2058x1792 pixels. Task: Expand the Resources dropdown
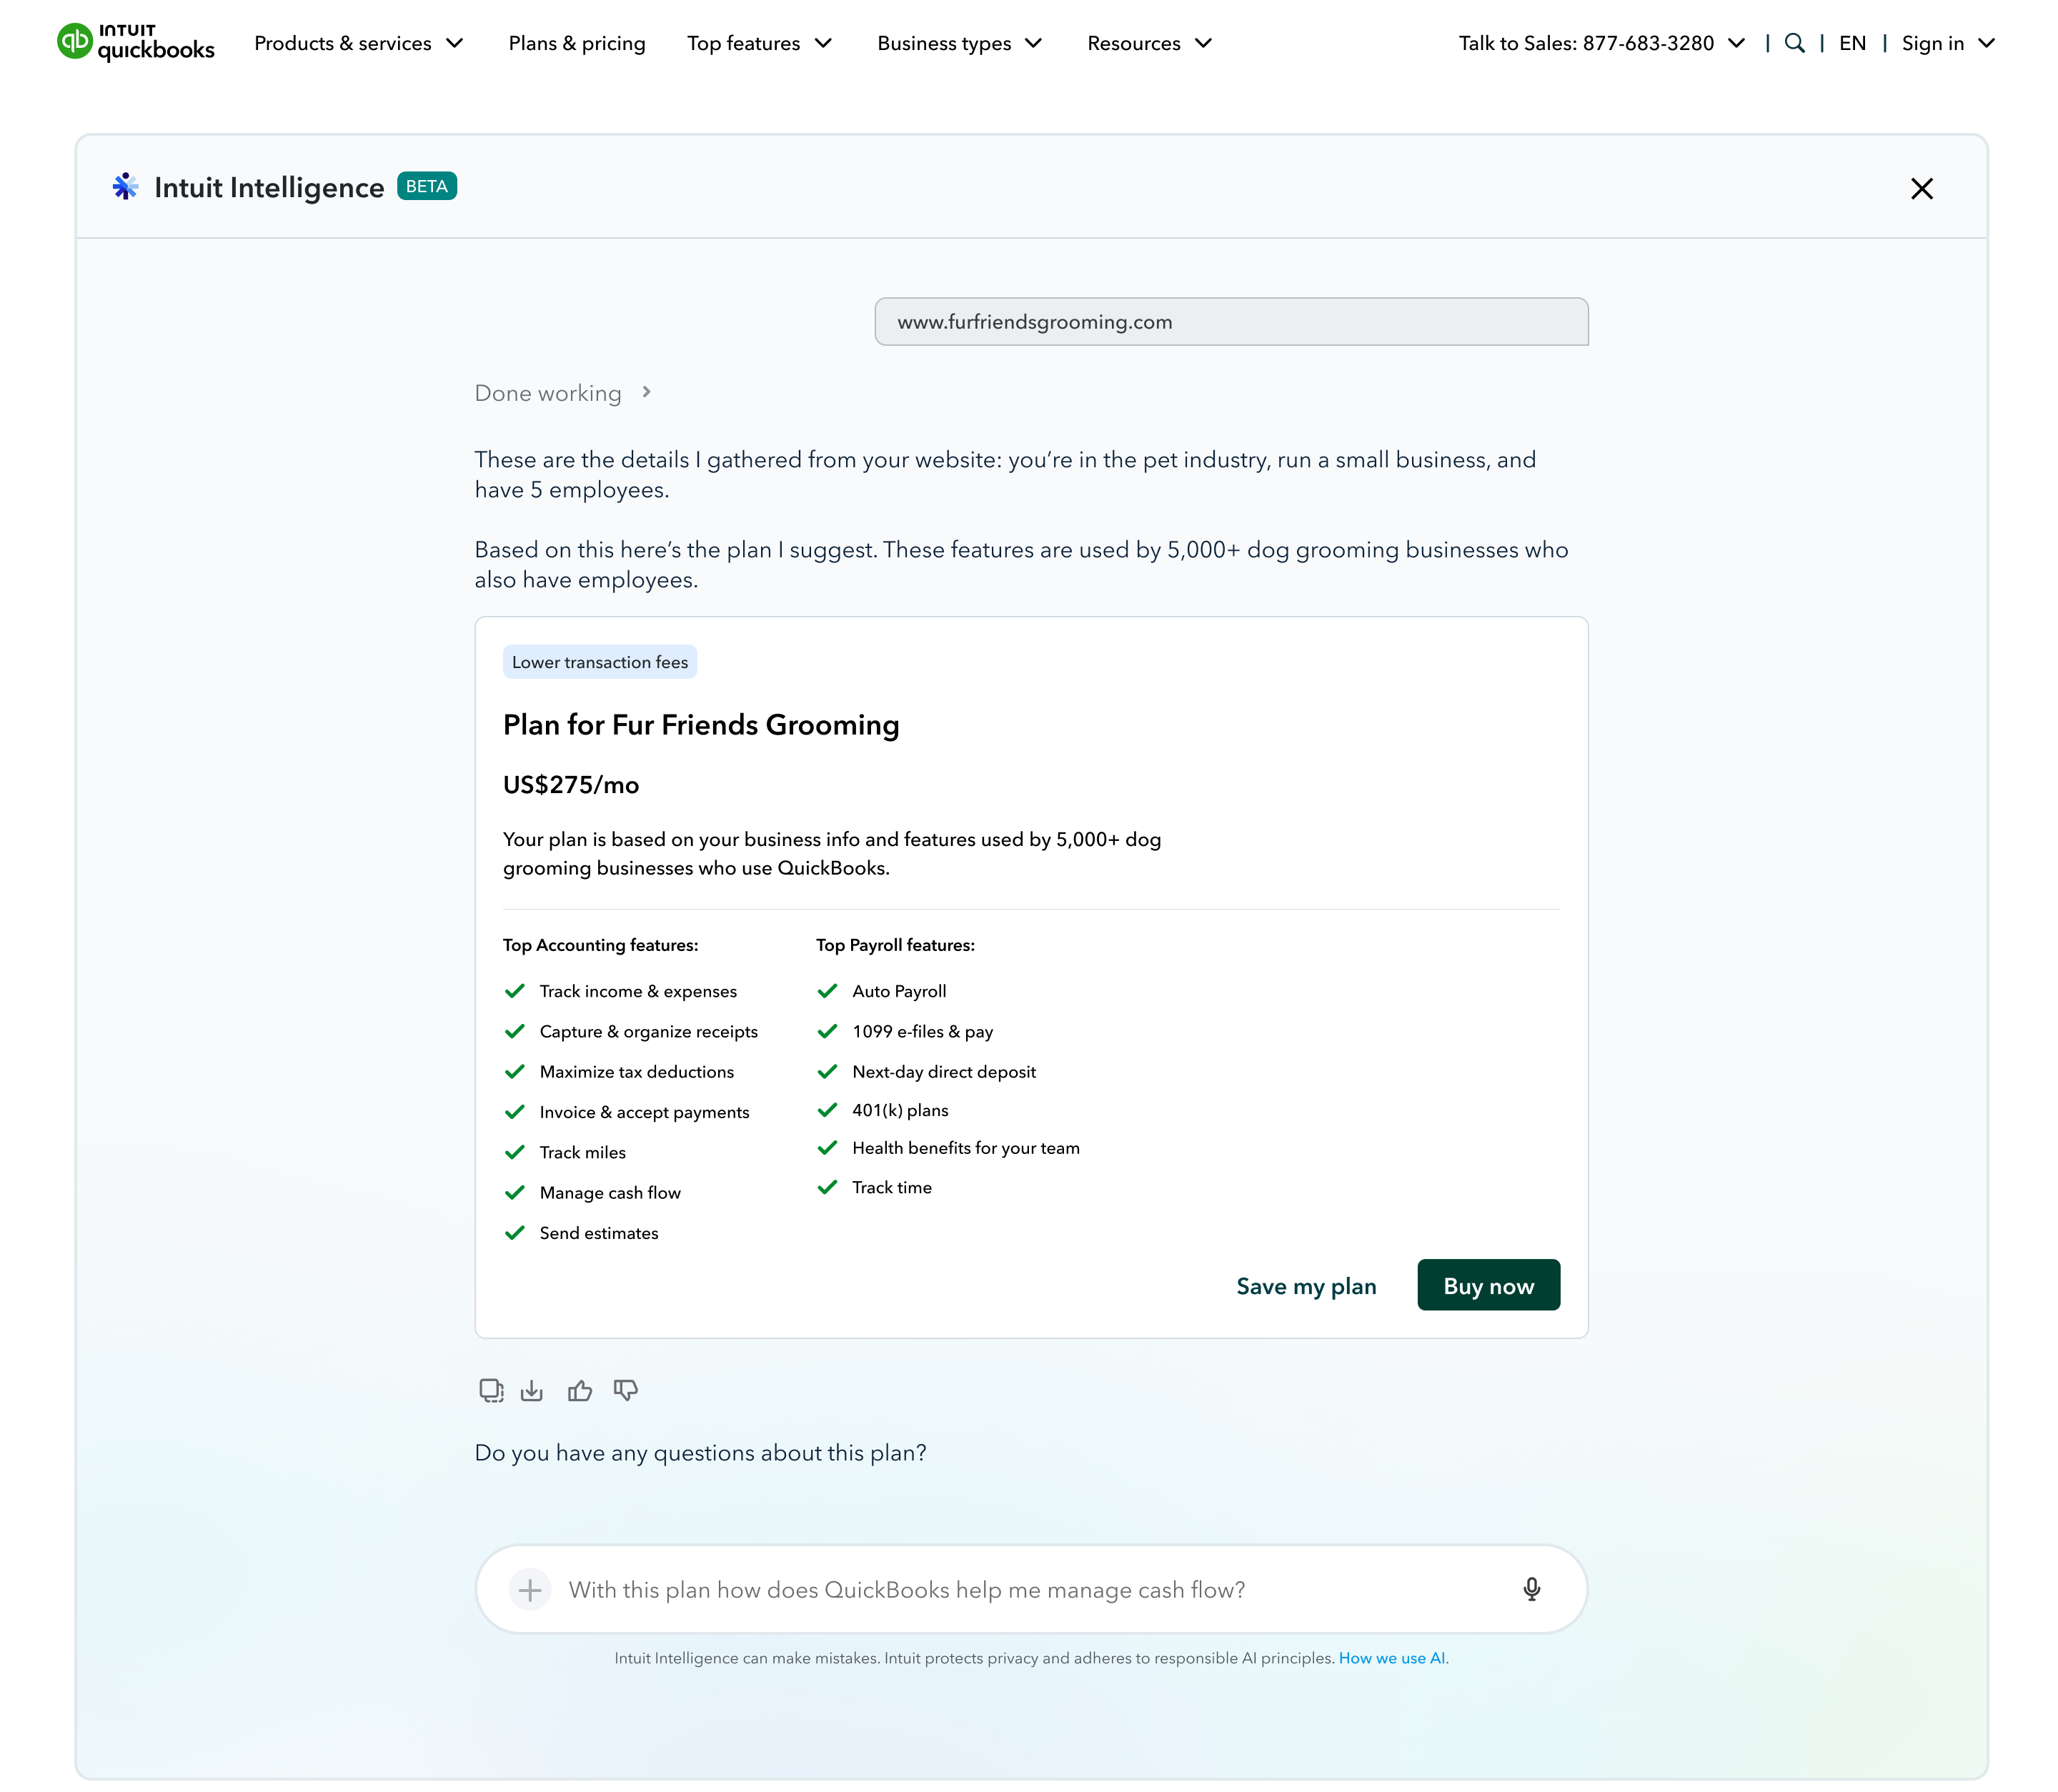pyautogui.click(x=1150, y=43)
